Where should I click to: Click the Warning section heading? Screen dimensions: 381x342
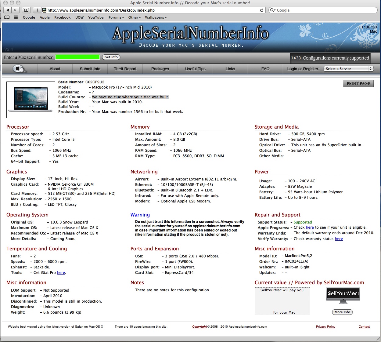140,215
